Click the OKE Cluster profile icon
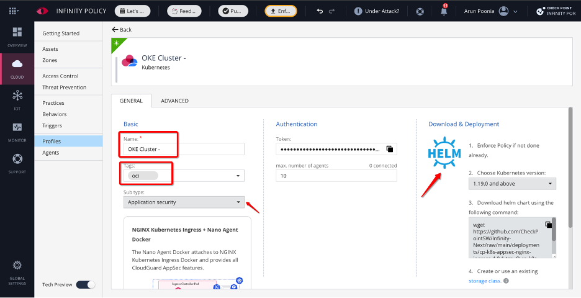 coord(129,61)
